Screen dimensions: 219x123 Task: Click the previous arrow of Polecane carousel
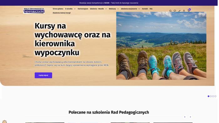click(x=185, y=117)
